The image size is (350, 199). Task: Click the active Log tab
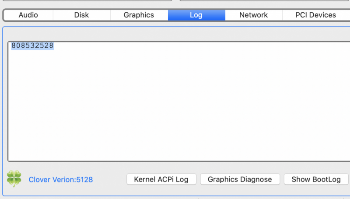click(x=196, y=15)
